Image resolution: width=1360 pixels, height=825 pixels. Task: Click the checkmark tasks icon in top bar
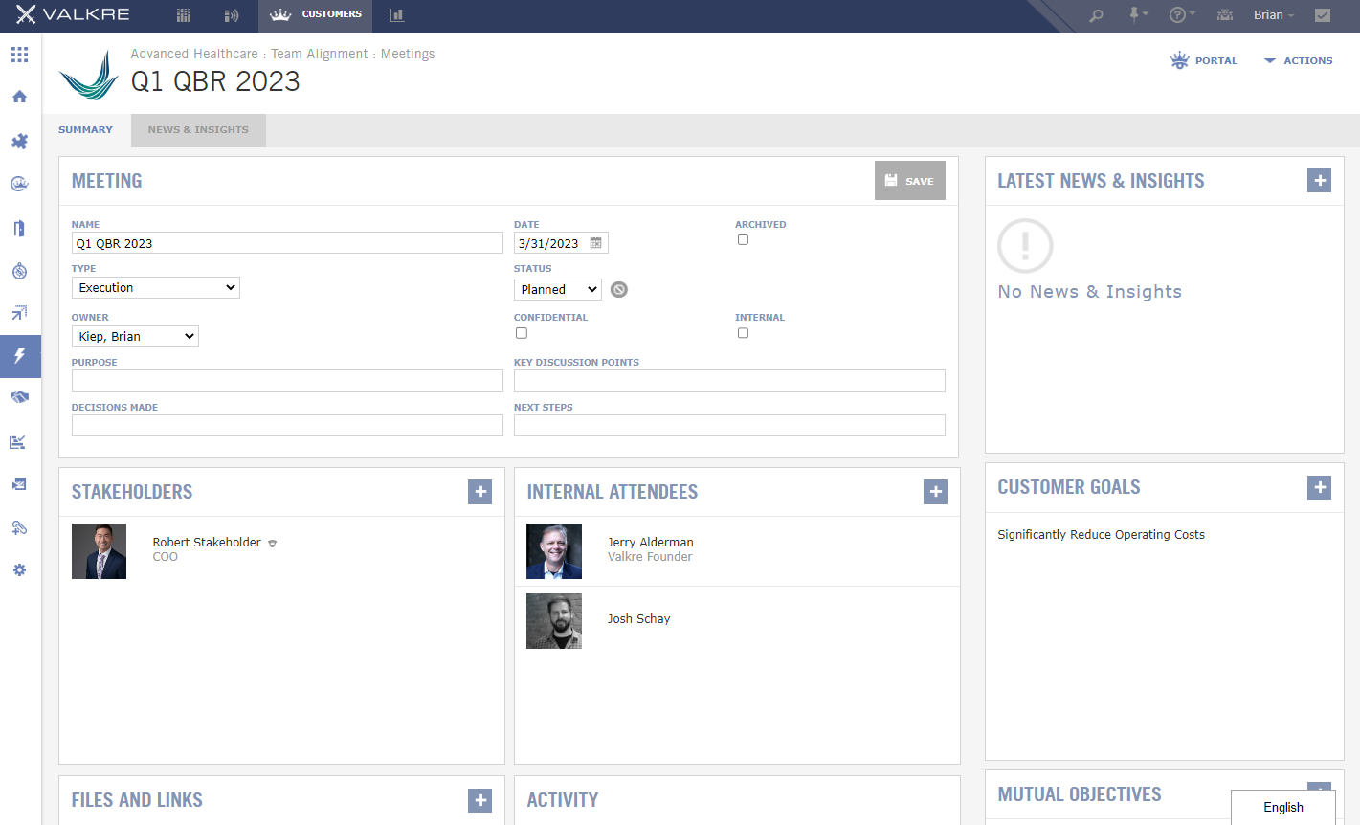pos(1323,15)
